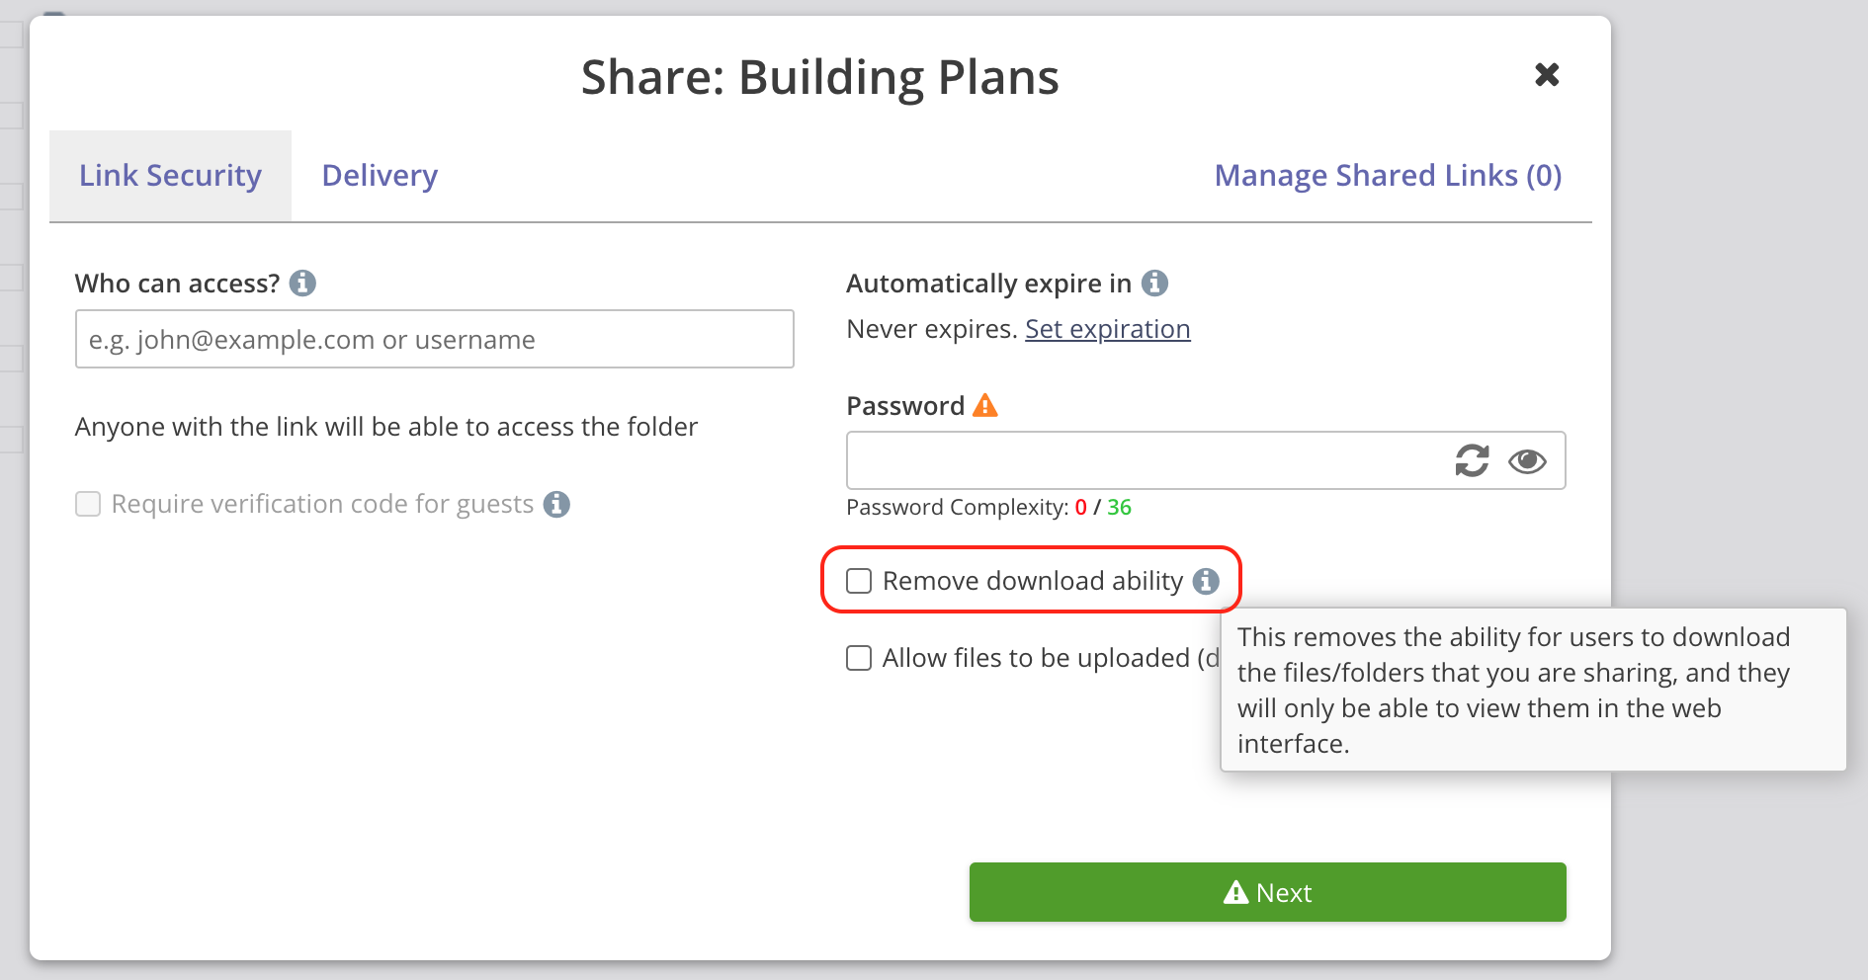Check Allow files to be uploaded
Viewport: 1868px width, 980px height.
click(x=858, y=658)
